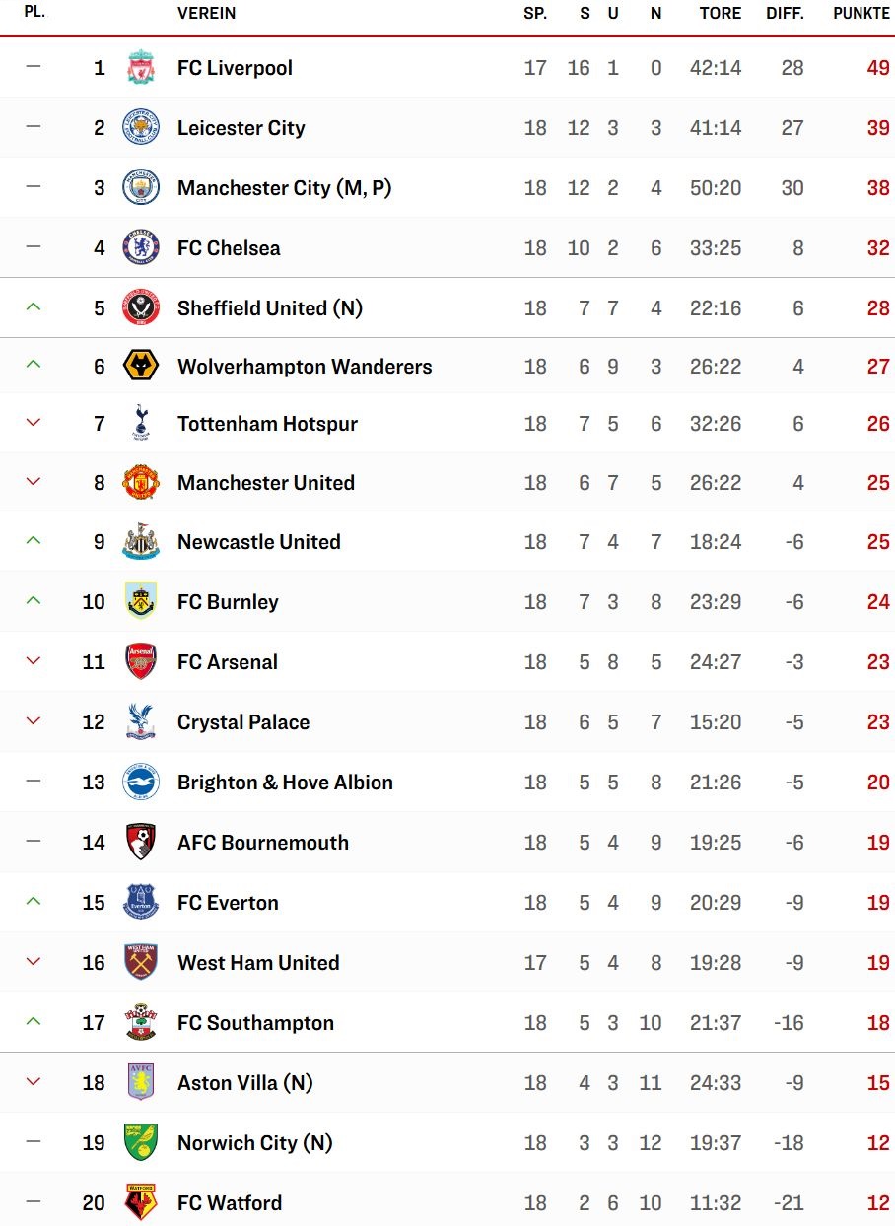Click the red down arrow beside Aston Villa

[x=34, y=1082]
